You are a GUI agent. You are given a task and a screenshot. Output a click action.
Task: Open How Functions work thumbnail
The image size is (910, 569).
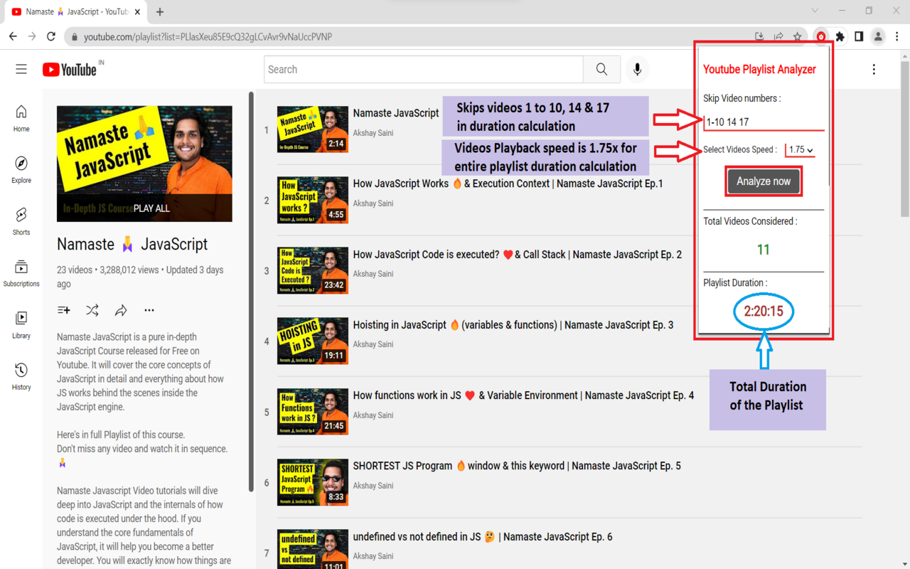pos(313,411)
